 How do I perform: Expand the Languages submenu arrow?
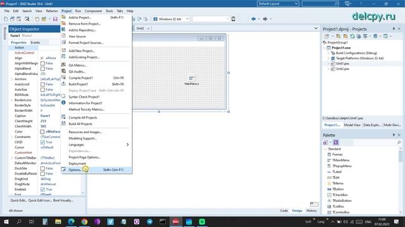click(127, 144)
